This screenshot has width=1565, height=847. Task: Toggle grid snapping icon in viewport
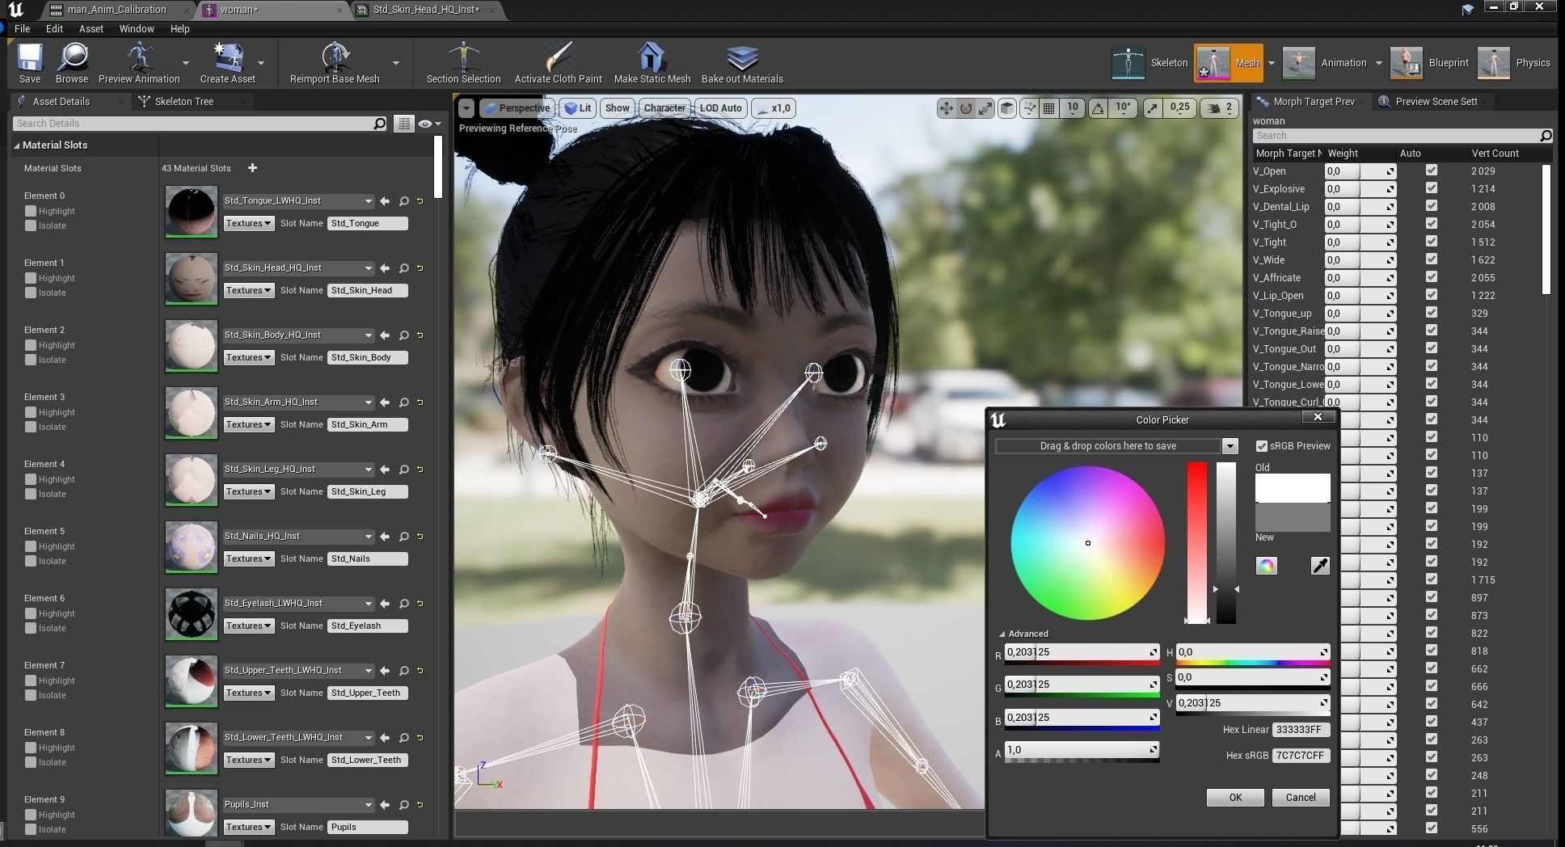pyautogui.click(x=1049, y=108)
